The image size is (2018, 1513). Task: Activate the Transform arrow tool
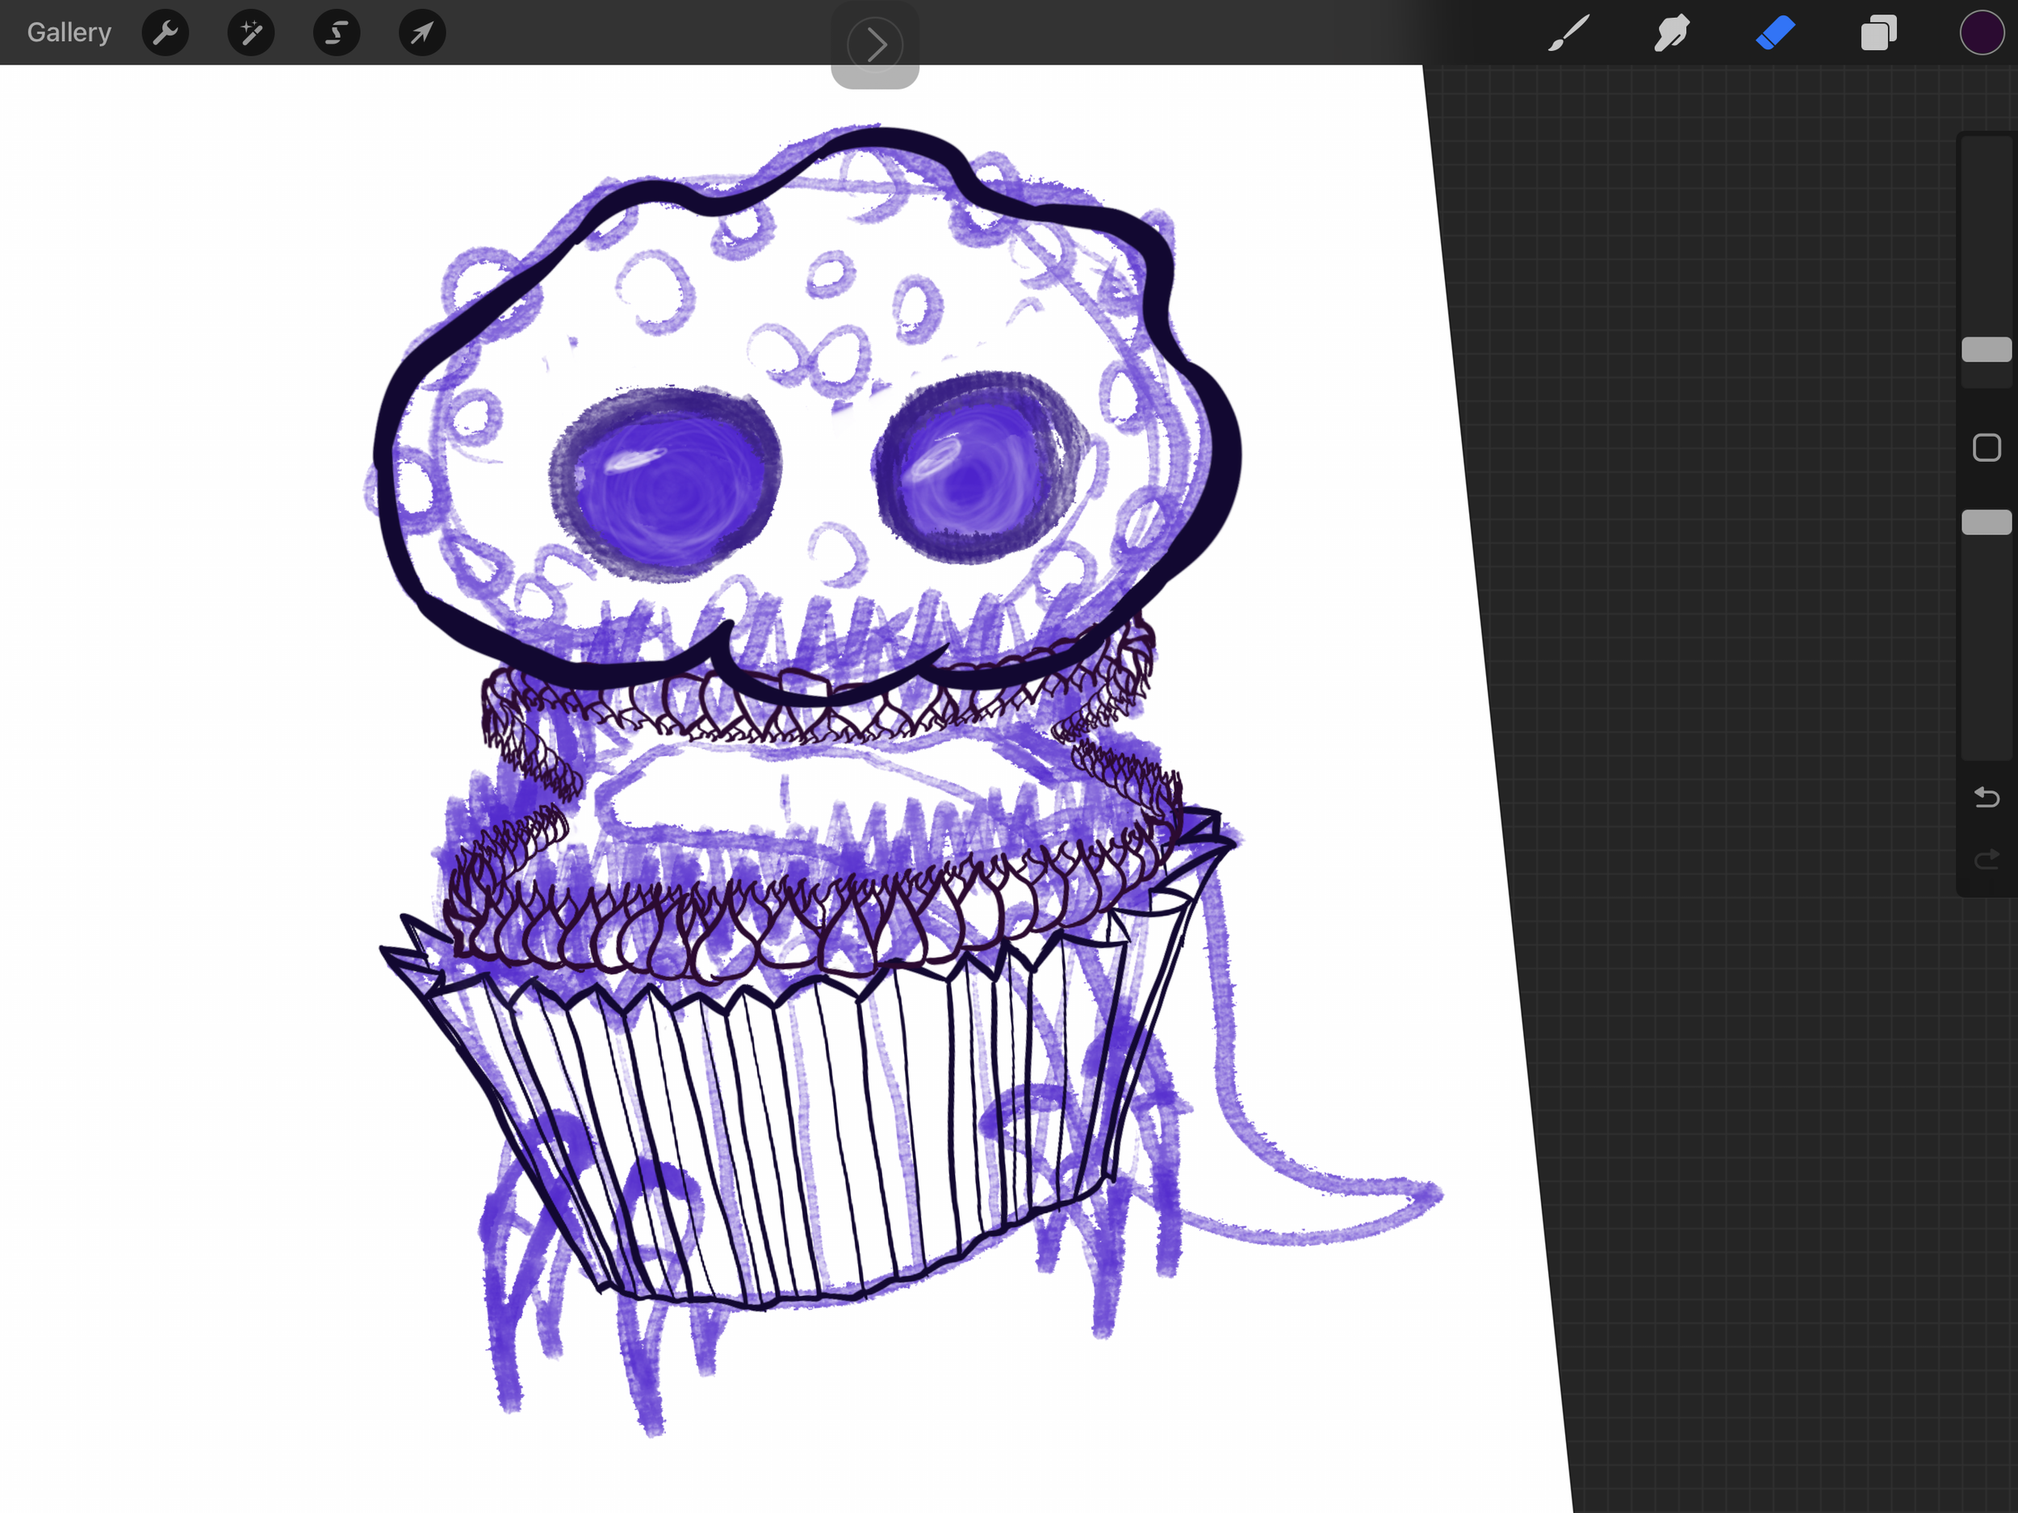pyautogui.click(x=421, y=34)
